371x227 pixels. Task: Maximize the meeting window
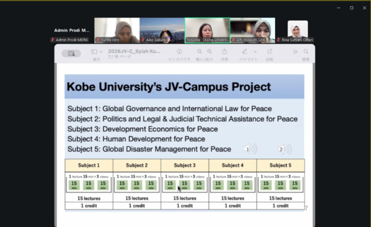(351, 8)
